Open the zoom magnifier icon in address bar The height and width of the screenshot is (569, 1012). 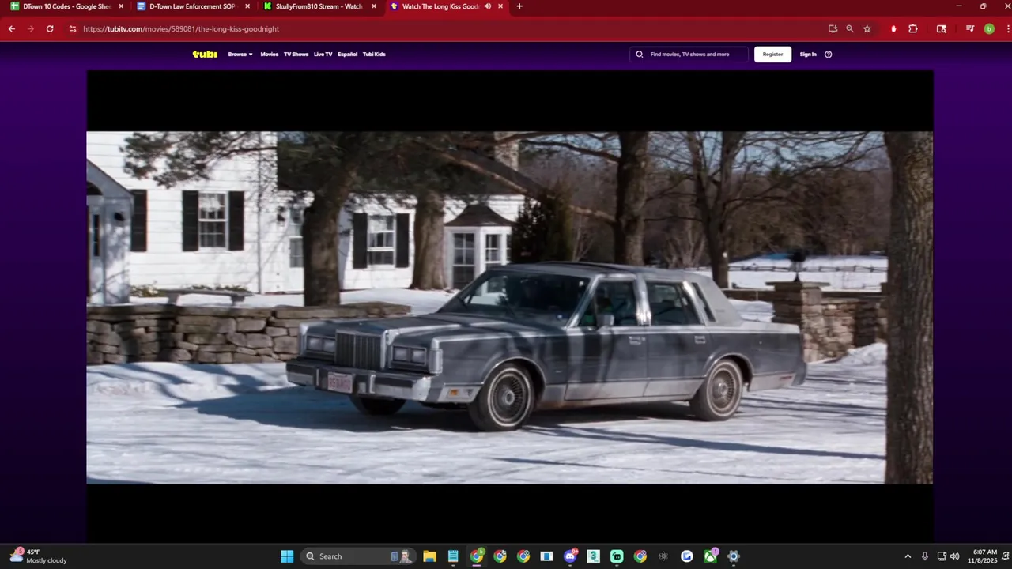(850, 28)
